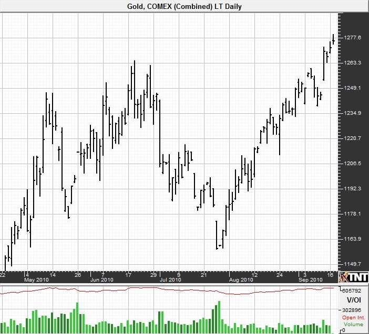Viewport: 369px width, 334px height.
Task: Click day 17 on the date axis
Action: coord(128,275)
